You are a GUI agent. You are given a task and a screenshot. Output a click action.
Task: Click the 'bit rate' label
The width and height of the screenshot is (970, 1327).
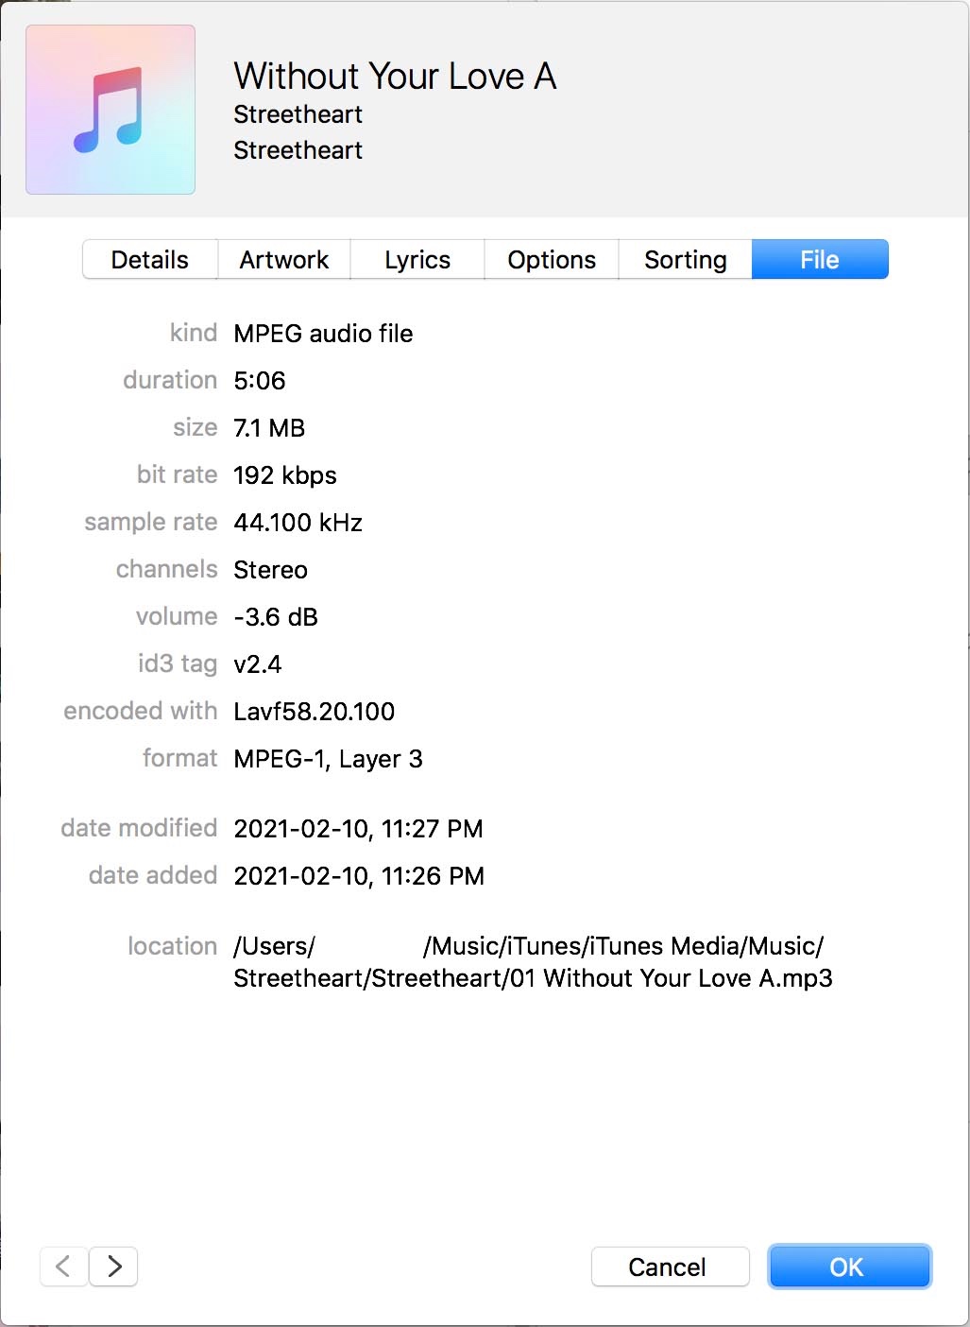tap(178, 474)
